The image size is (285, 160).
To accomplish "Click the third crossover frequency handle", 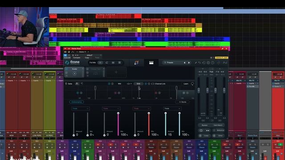I will pos(176,88).
